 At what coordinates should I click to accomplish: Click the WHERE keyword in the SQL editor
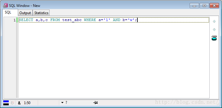click(x=90, y=20)
